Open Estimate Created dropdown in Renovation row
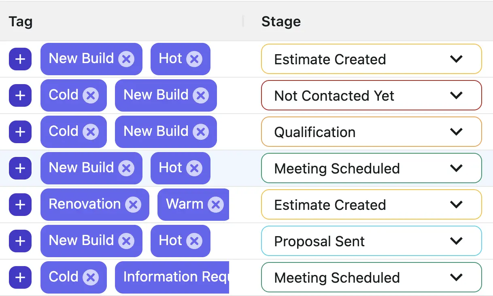The image size is (493, 296). coord(371,205)
